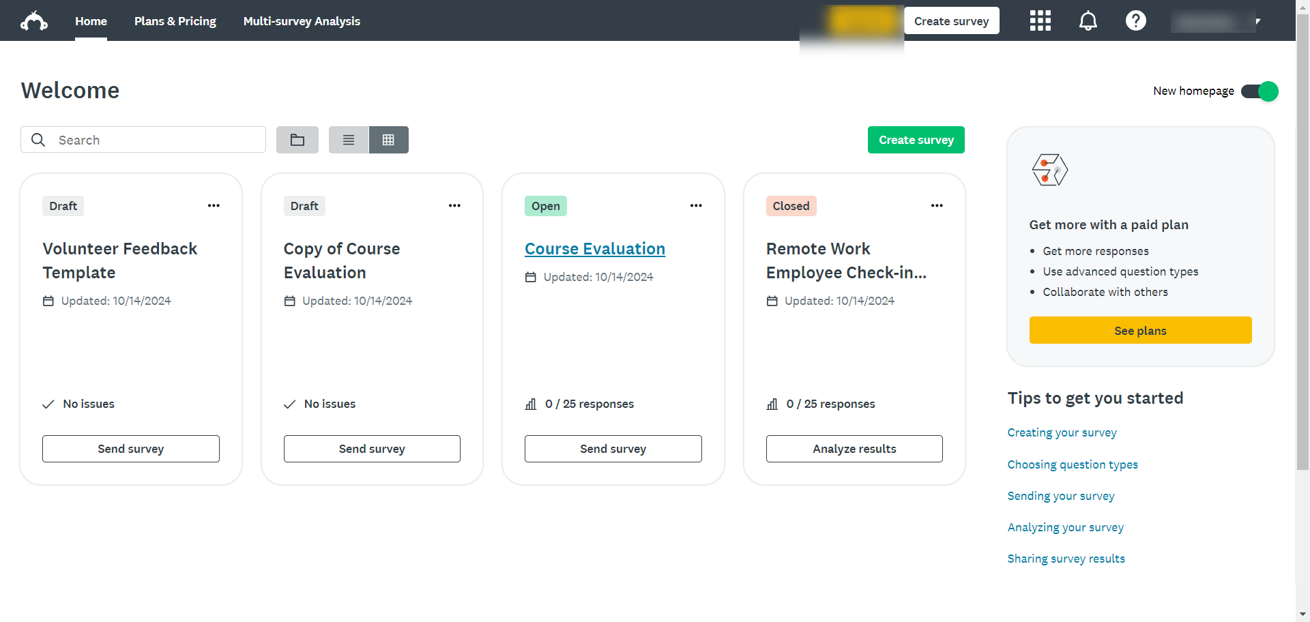Viewport: 1310px width, 622px height.
Task: Open the folders view icon
Action: point(297,140)
